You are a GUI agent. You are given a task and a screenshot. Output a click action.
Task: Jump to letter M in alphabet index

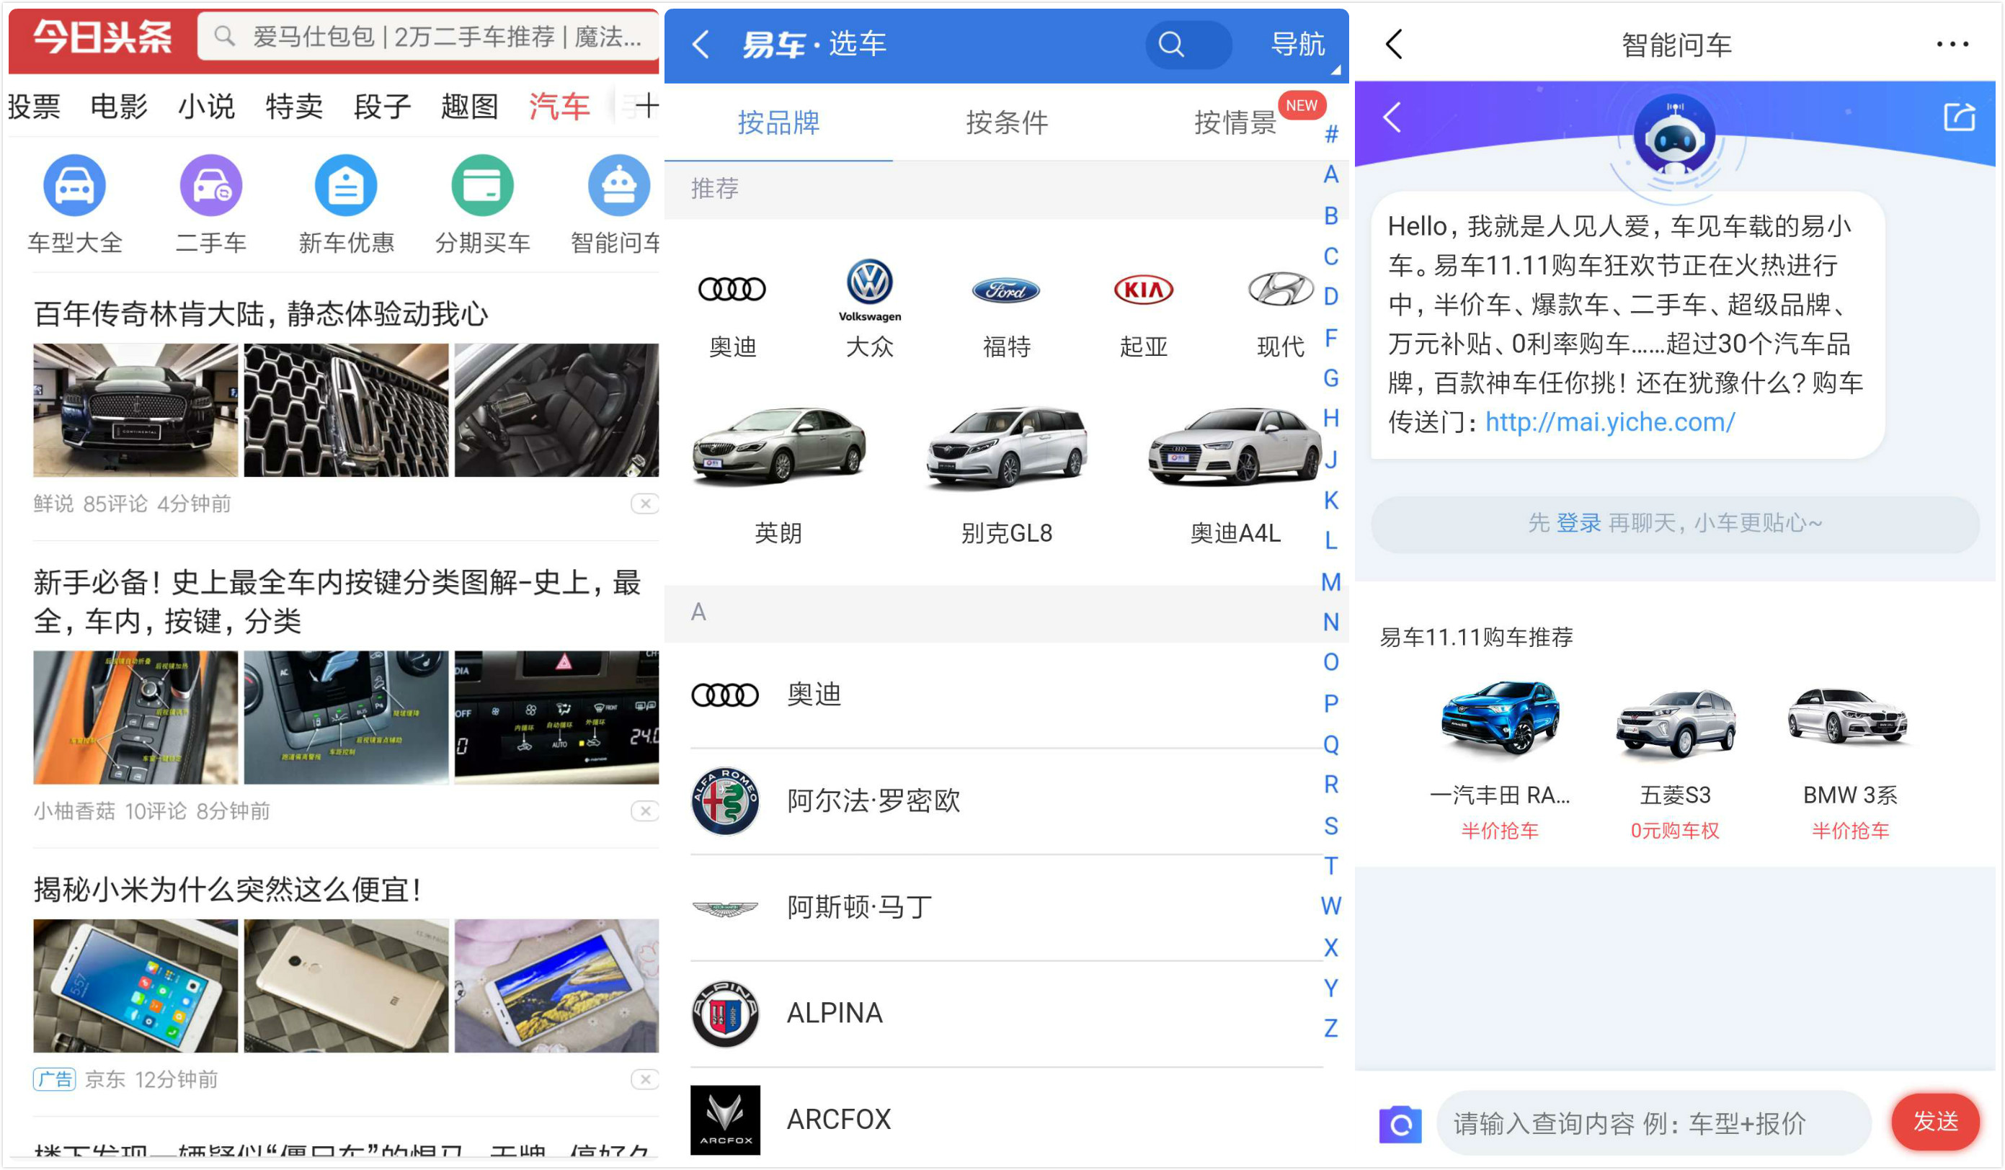coord(1330,582)
